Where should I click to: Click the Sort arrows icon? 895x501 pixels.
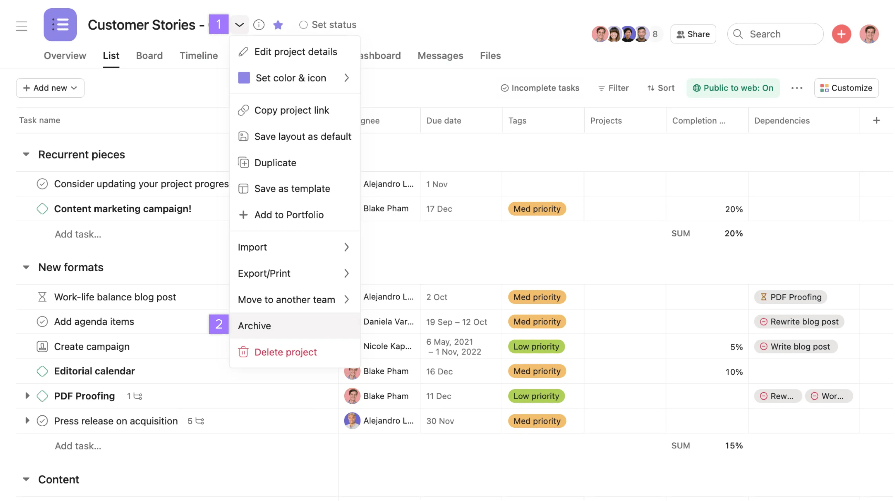click(650, 88)
